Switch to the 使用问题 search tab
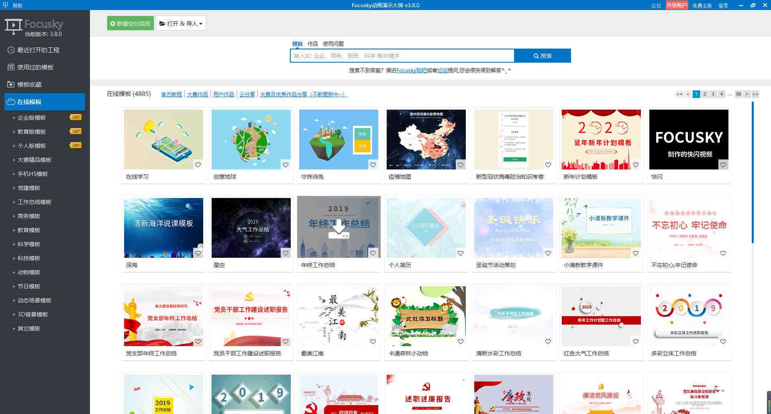The width and height of the screenshot is (771, 414). [x=333, y=43]
